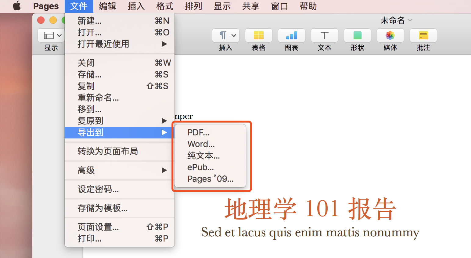Expand the 打开最近使用 submenu
This screenshot has width=471, height=258.
click(120, 44)
